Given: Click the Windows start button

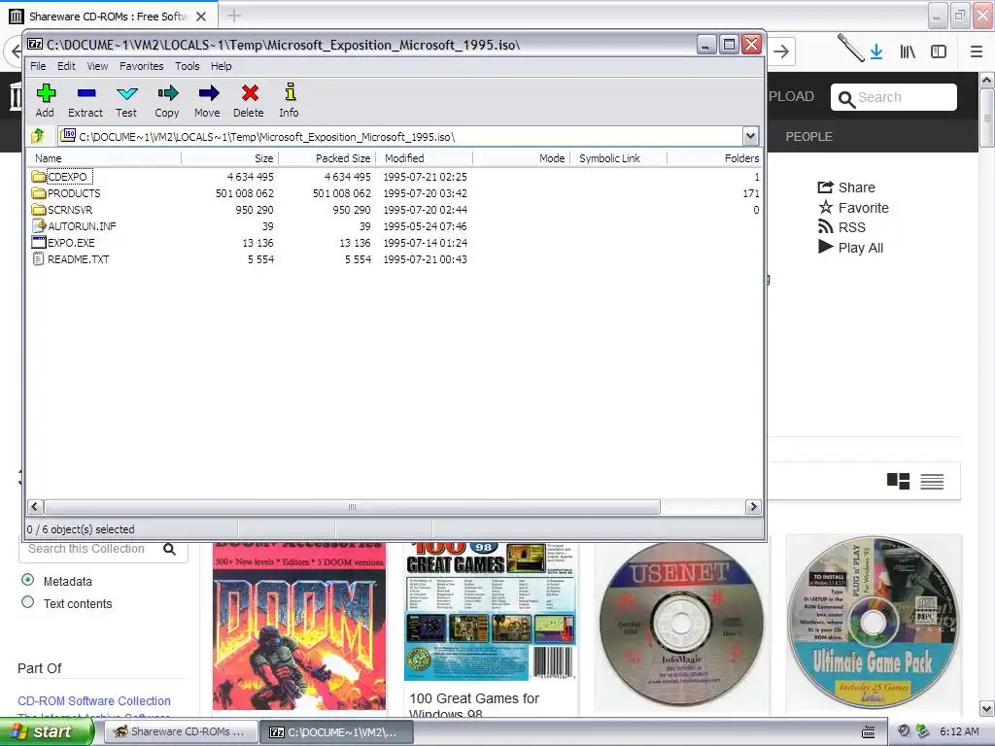Looking at the screenshot, I should click(47, 732).
